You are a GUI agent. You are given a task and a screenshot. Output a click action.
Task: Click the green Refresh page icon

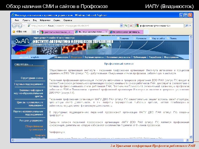click(x=126, y=26)
